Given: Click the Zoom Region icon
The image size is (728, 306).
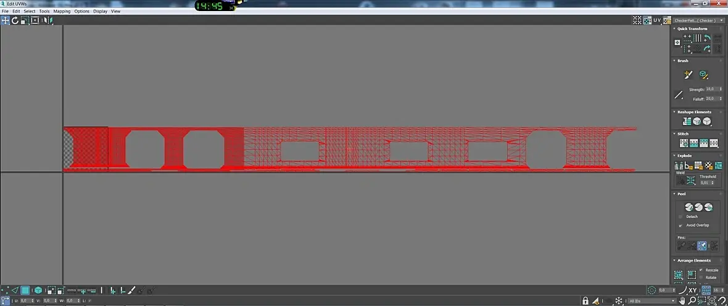Looking at the screenshot, I should coord(702,301).
